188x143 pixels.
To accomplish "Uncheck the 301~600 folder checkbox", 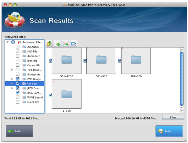I will pos(120,61).
